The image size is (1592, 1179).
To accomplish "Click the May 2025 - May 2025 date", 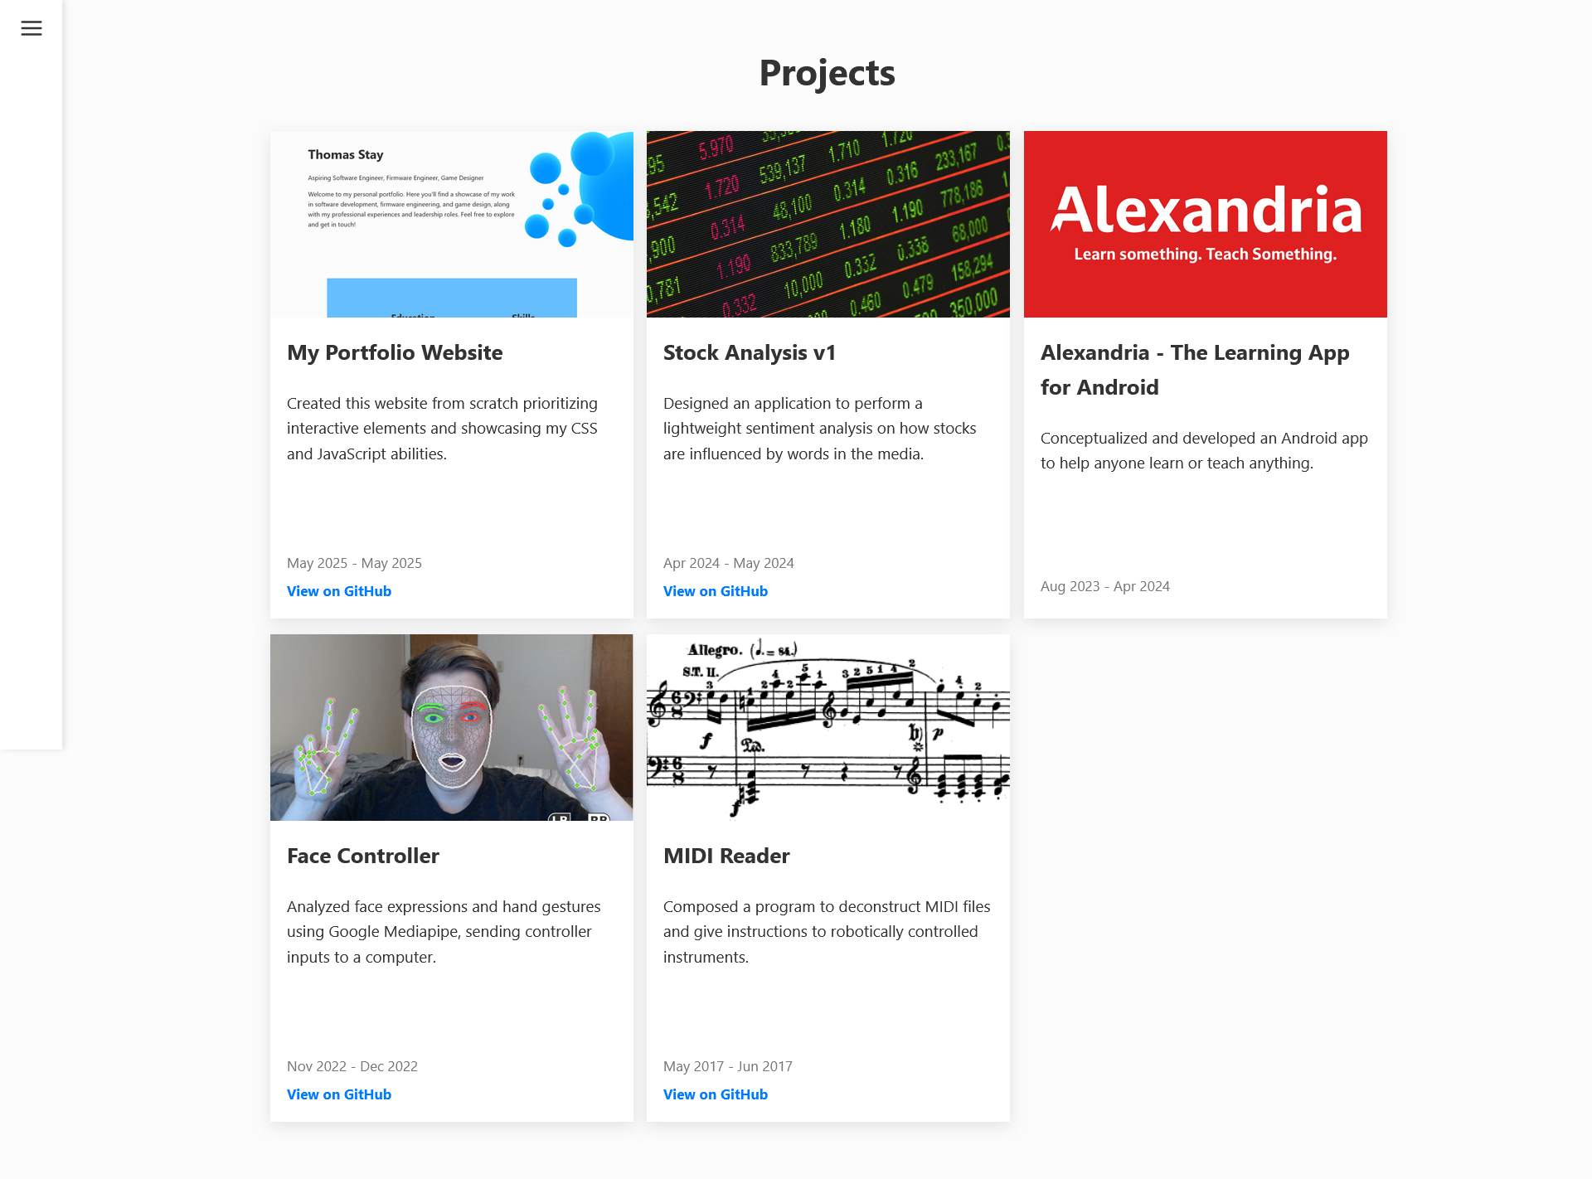I will pyautogui.click(x=354, y=563).
